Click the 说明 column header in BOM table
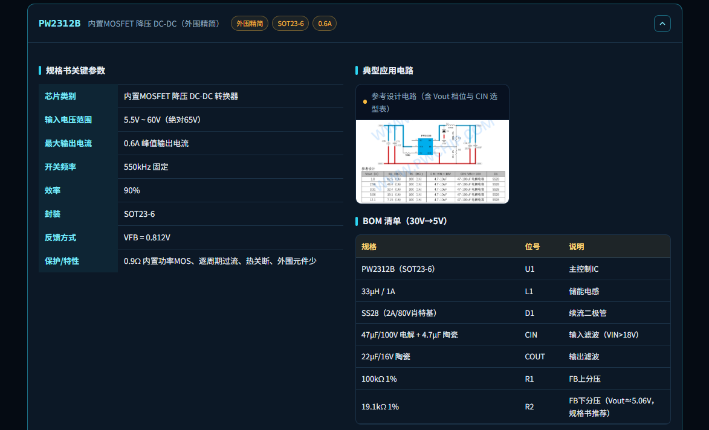Image resolution: width=709 pixels, height=430 pixels. [577, 246]
